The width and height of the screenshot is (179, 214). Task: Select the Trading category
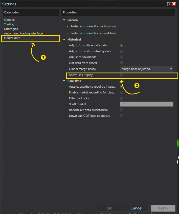(x=9, y=24)
